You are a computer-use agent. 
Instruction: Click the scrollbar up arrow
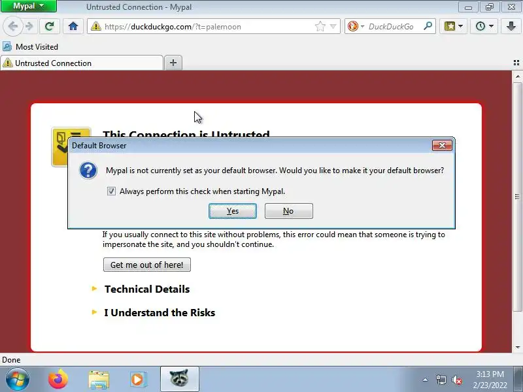517,76
